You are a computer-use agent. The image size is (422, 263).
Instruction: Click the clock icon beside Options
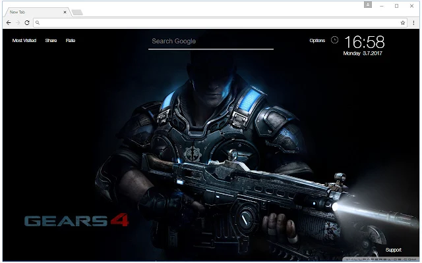point(334,40)
